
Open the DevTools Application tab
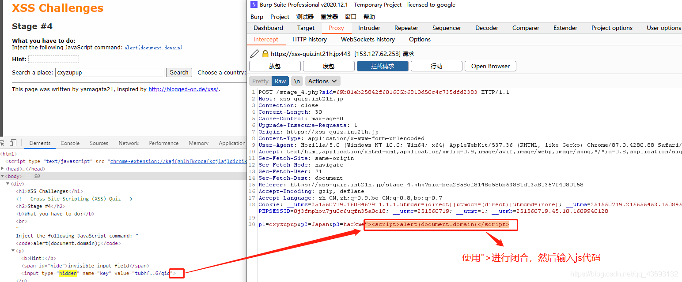pyautogui.click(x=232, y=143)
